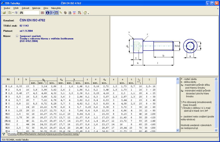Screen dimensions: 220x142
Task: Open the Okno menu
Action: 46,8
